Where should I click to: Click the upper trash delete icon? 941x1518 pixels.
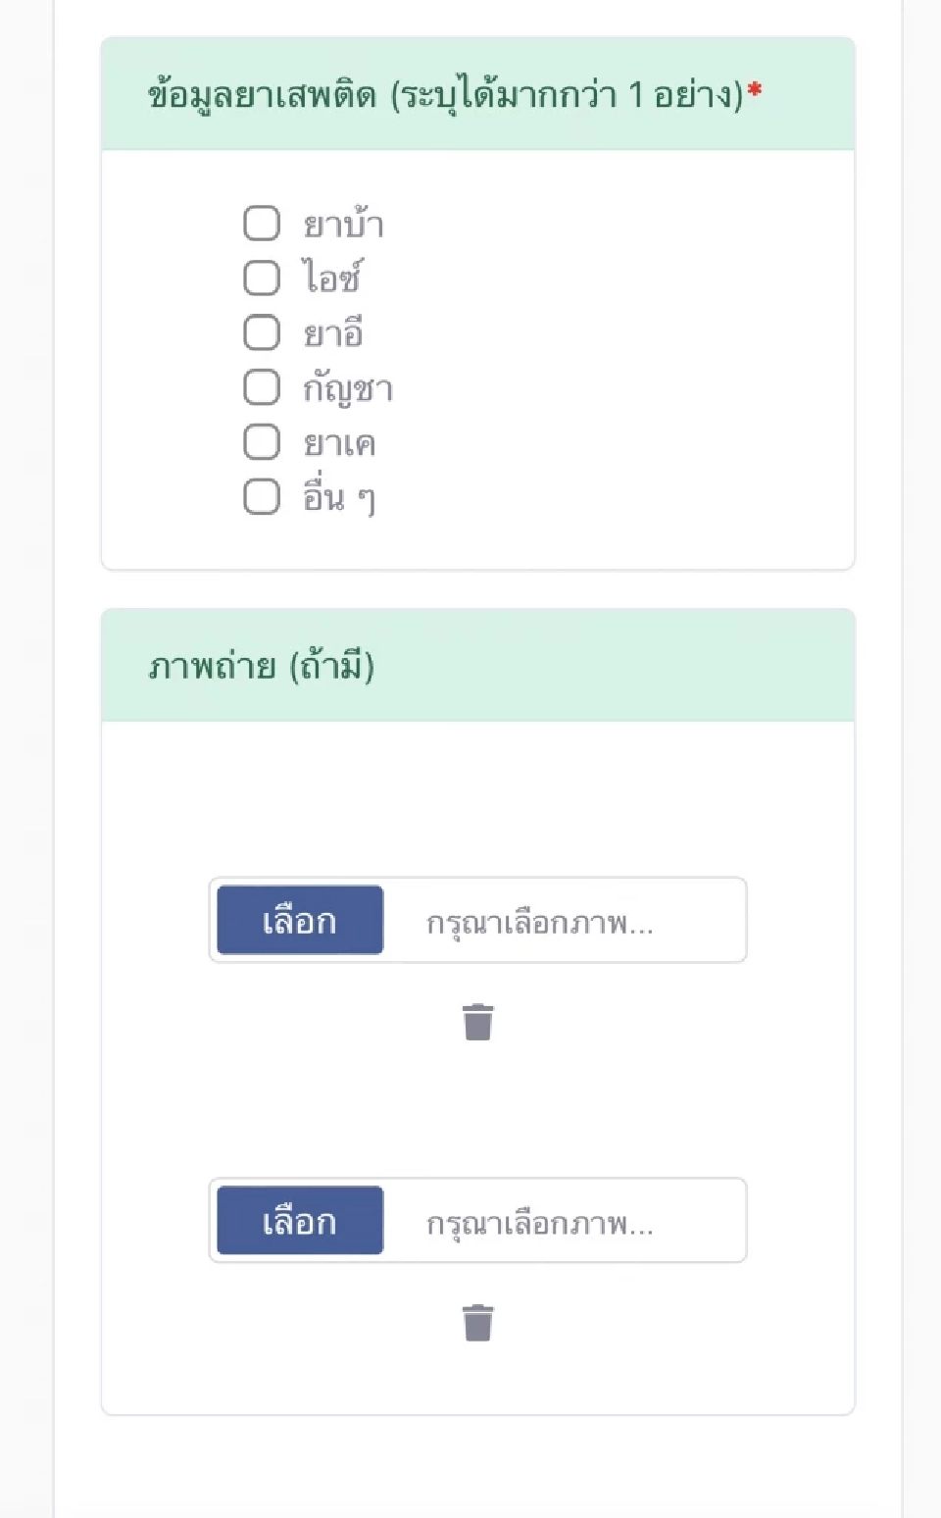tap(477, 1023)
